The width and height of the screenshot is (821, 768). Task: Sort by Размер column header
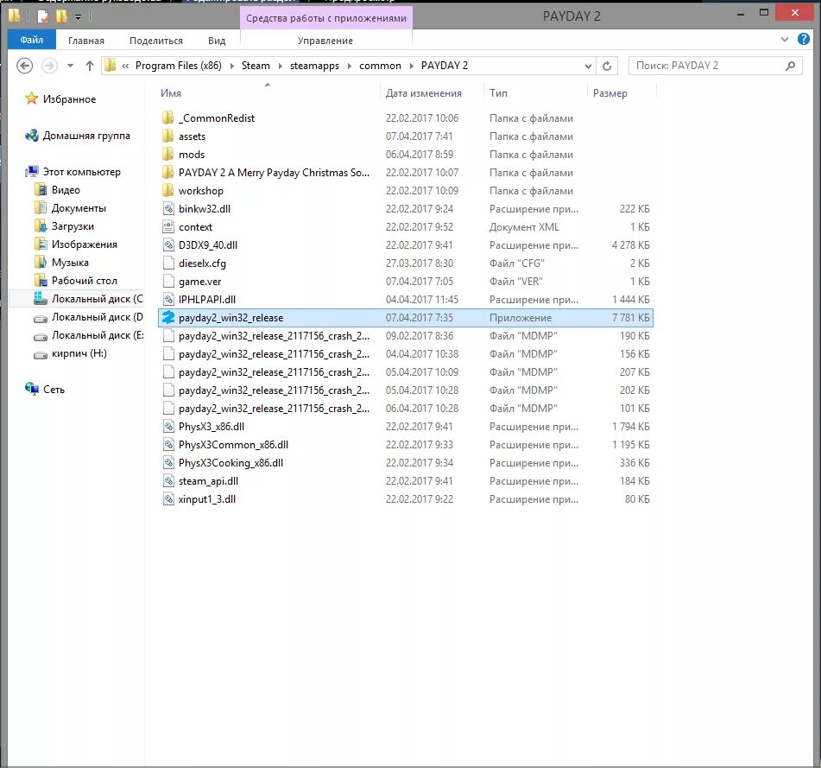pyautogui.click(x=610, y=92)
